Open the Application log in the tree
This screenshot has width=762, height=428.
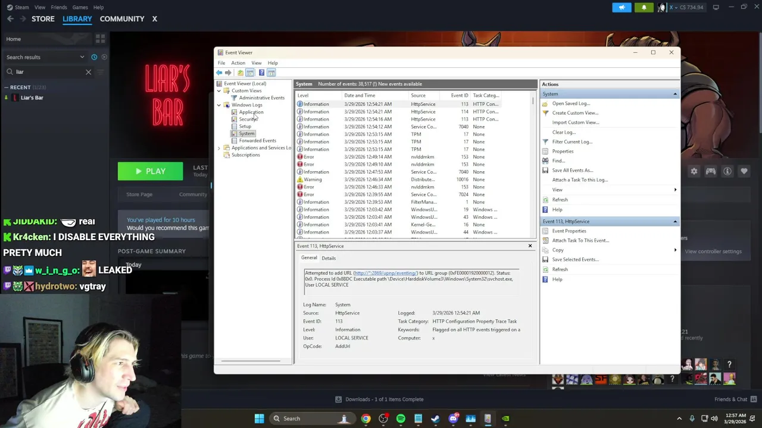(x=251, y=112)
